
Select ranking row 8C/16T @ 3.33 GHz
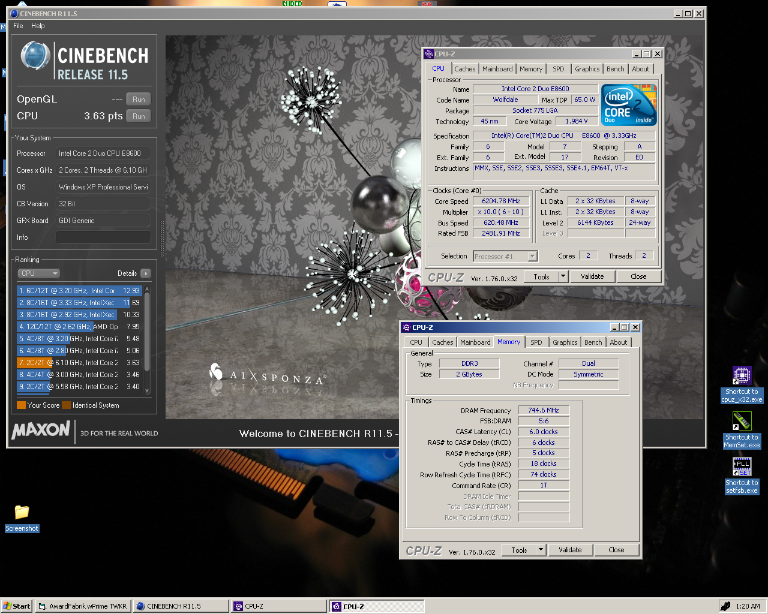(x=79, y=303)
